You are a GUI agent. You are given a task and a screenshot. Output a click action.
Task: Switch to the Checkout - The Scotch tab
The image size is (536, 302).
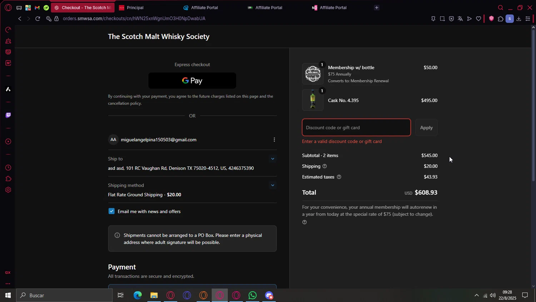coord(83,8)
